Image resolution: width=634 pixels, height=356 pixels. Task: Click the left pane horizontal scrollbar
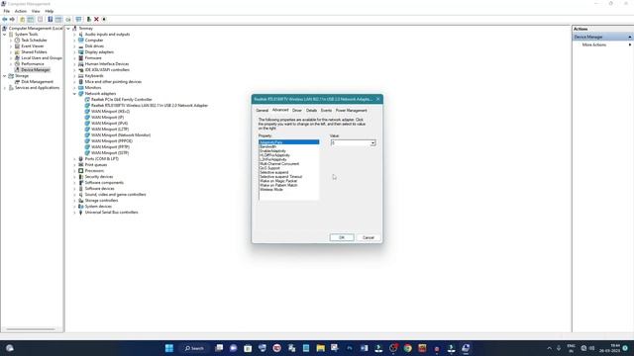click(31, 329)
